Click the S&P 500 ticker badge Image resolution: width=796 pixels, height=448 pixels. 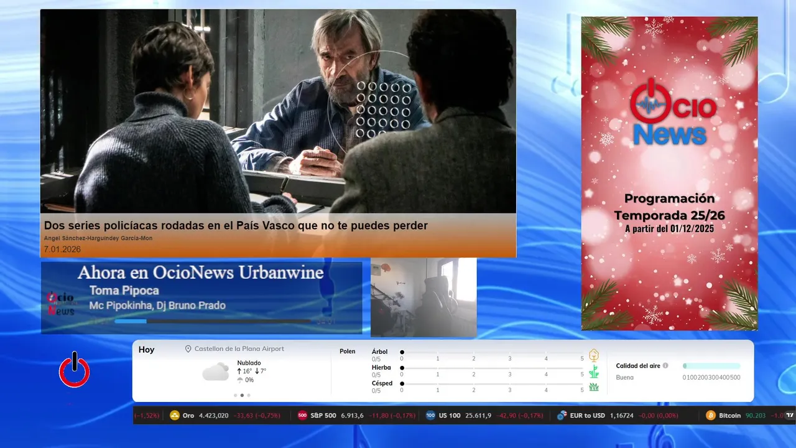point(302,416)
